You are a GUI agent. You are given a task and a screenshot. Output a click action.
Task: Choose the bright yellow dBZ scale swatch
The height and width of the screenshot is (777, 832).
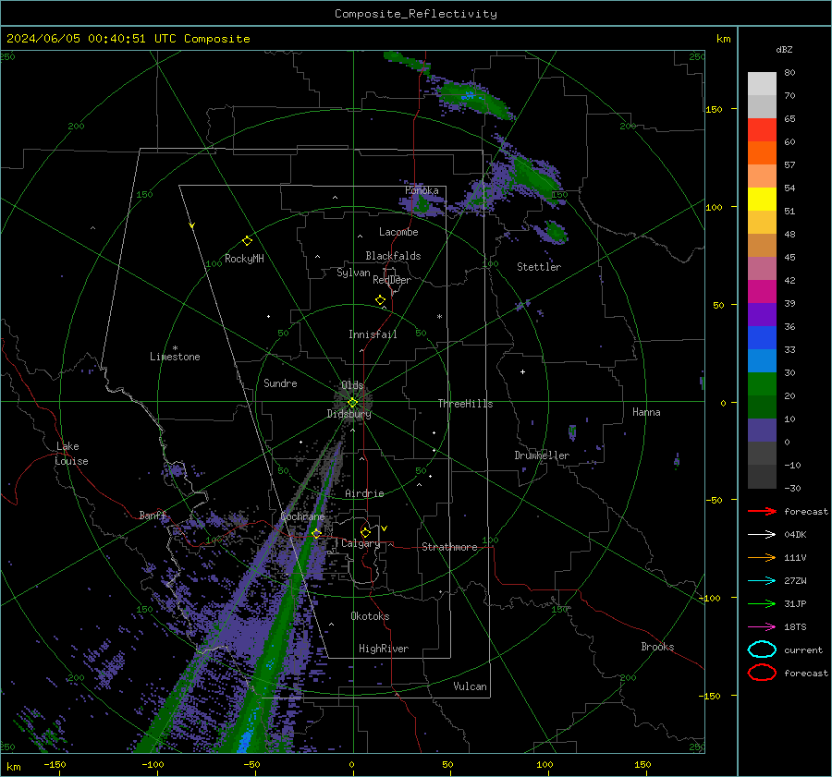click(762, 199)
